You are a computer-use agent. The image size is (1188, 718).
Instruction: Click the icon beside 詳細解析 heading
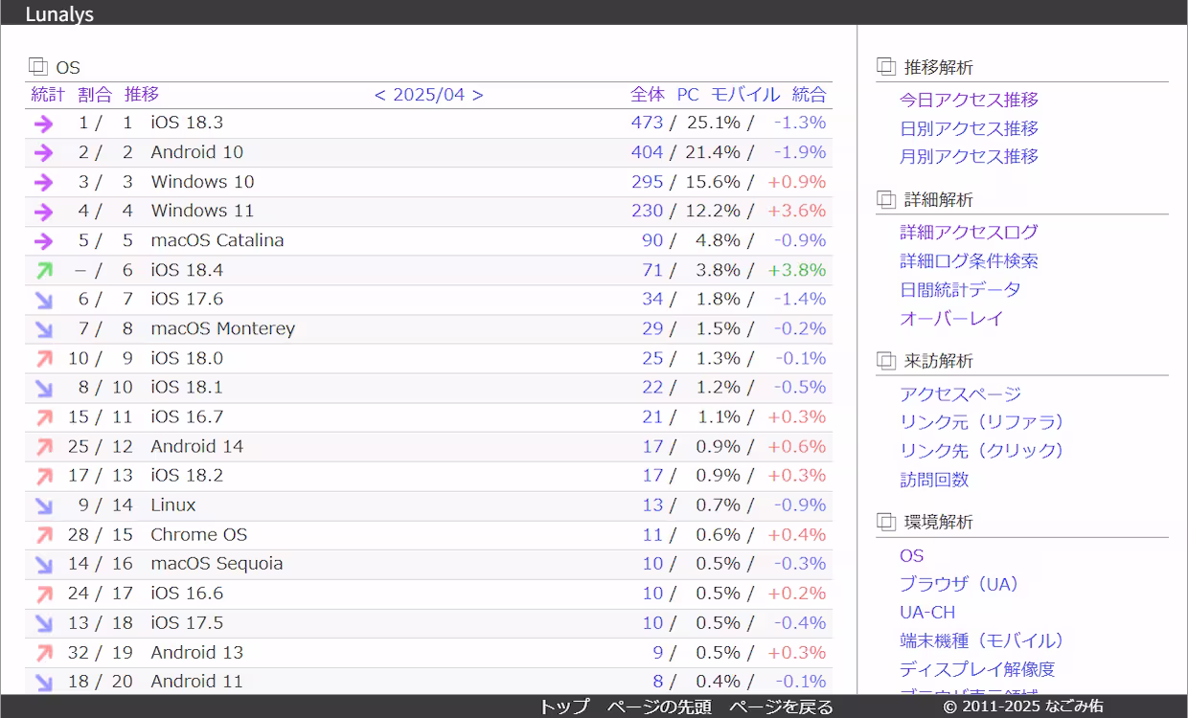(x=886, y=199)
